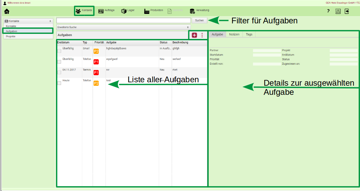The image size is (360, 191).
Task: Click into the task search field
Action: click(123, 20)
